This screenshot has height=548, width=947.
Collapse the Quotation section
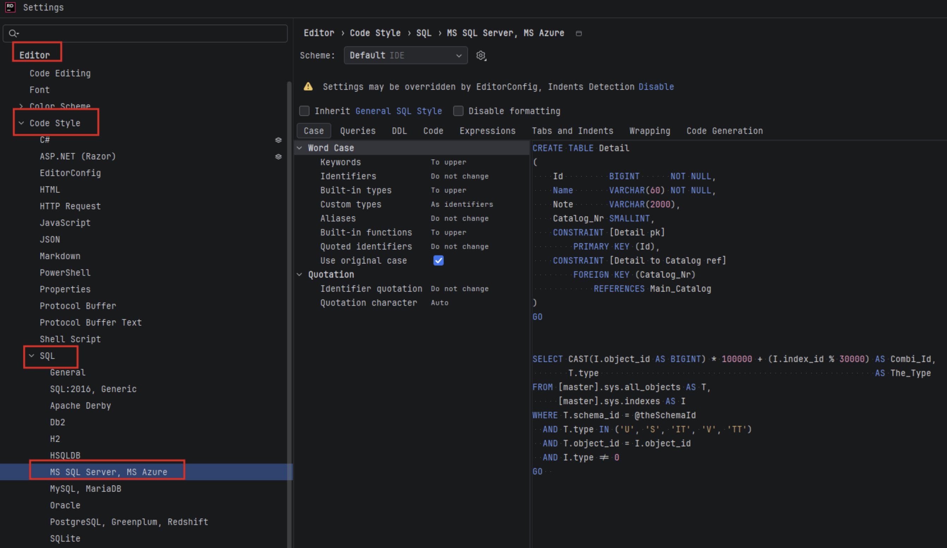click(x=299, y=275)
